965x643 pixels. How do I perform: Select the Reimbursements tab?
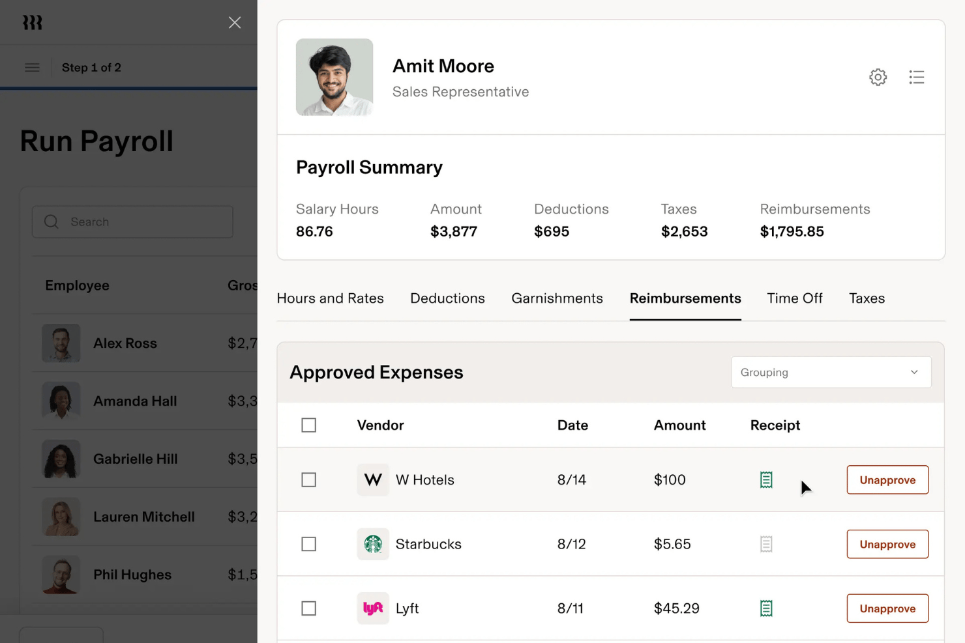tap(685, 298)
